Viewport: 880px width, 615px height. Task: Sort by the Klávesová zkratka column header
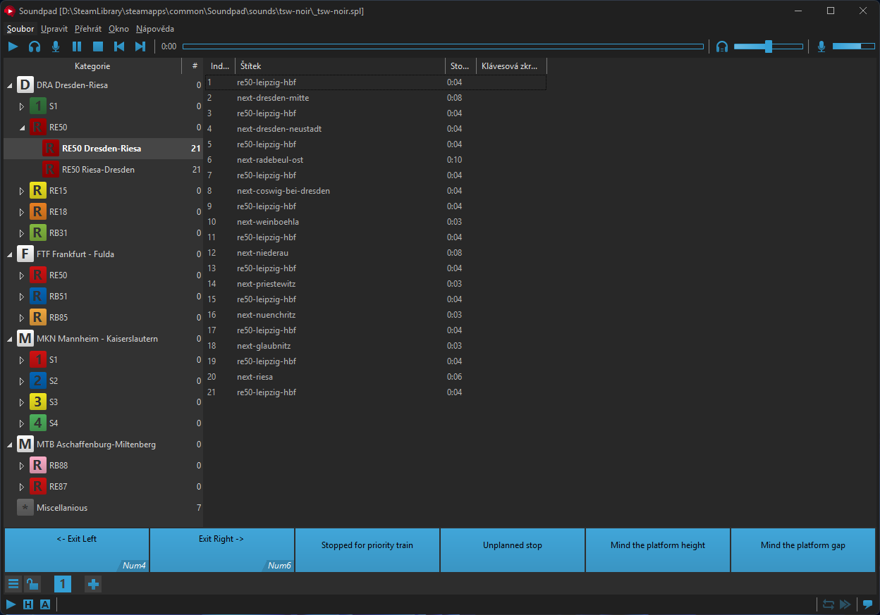pyautogui.click(x=511, y=66)
